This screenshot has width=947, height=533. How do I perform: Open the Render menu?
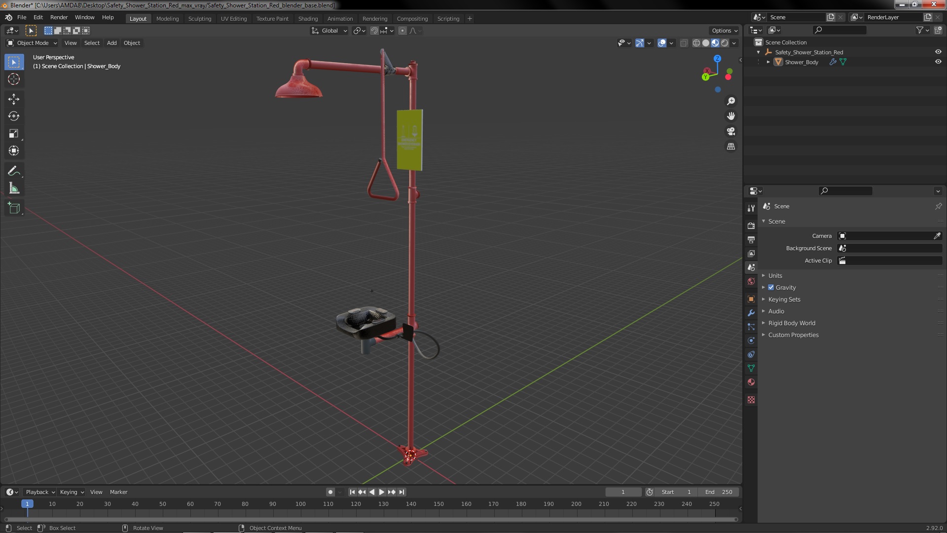pyautogui.click(x=59, y=17)
